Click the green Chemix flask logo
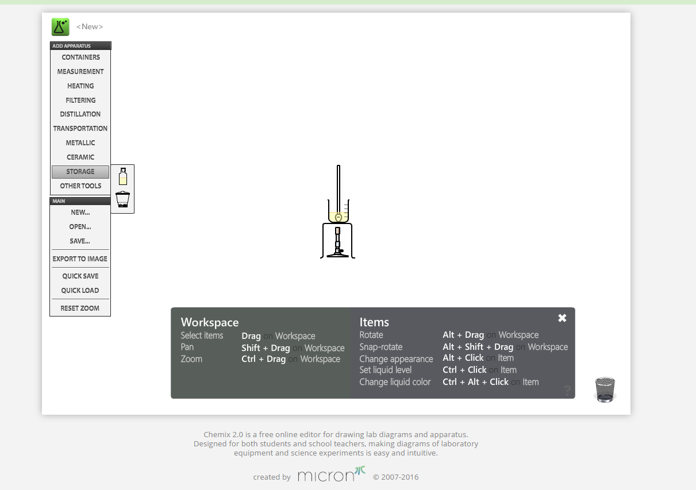This screenshot has height=490, width=696. pyautogui.click(x=60, y=26)
